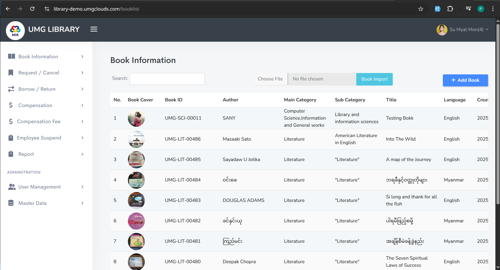Focus the Search input field
500x270 pixels.
167,79
